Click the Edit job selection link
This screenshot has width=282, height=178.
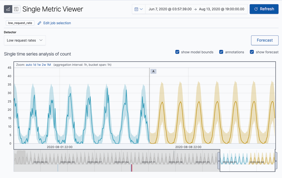(x=57, y=23)
